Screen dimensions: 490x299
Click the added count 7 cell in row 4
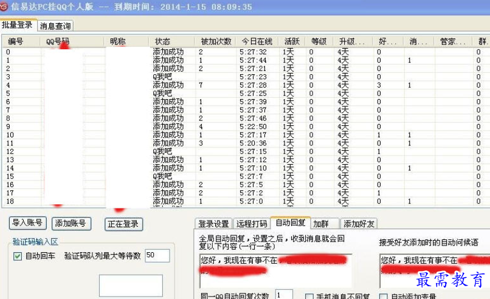click(x=201, y=85)
